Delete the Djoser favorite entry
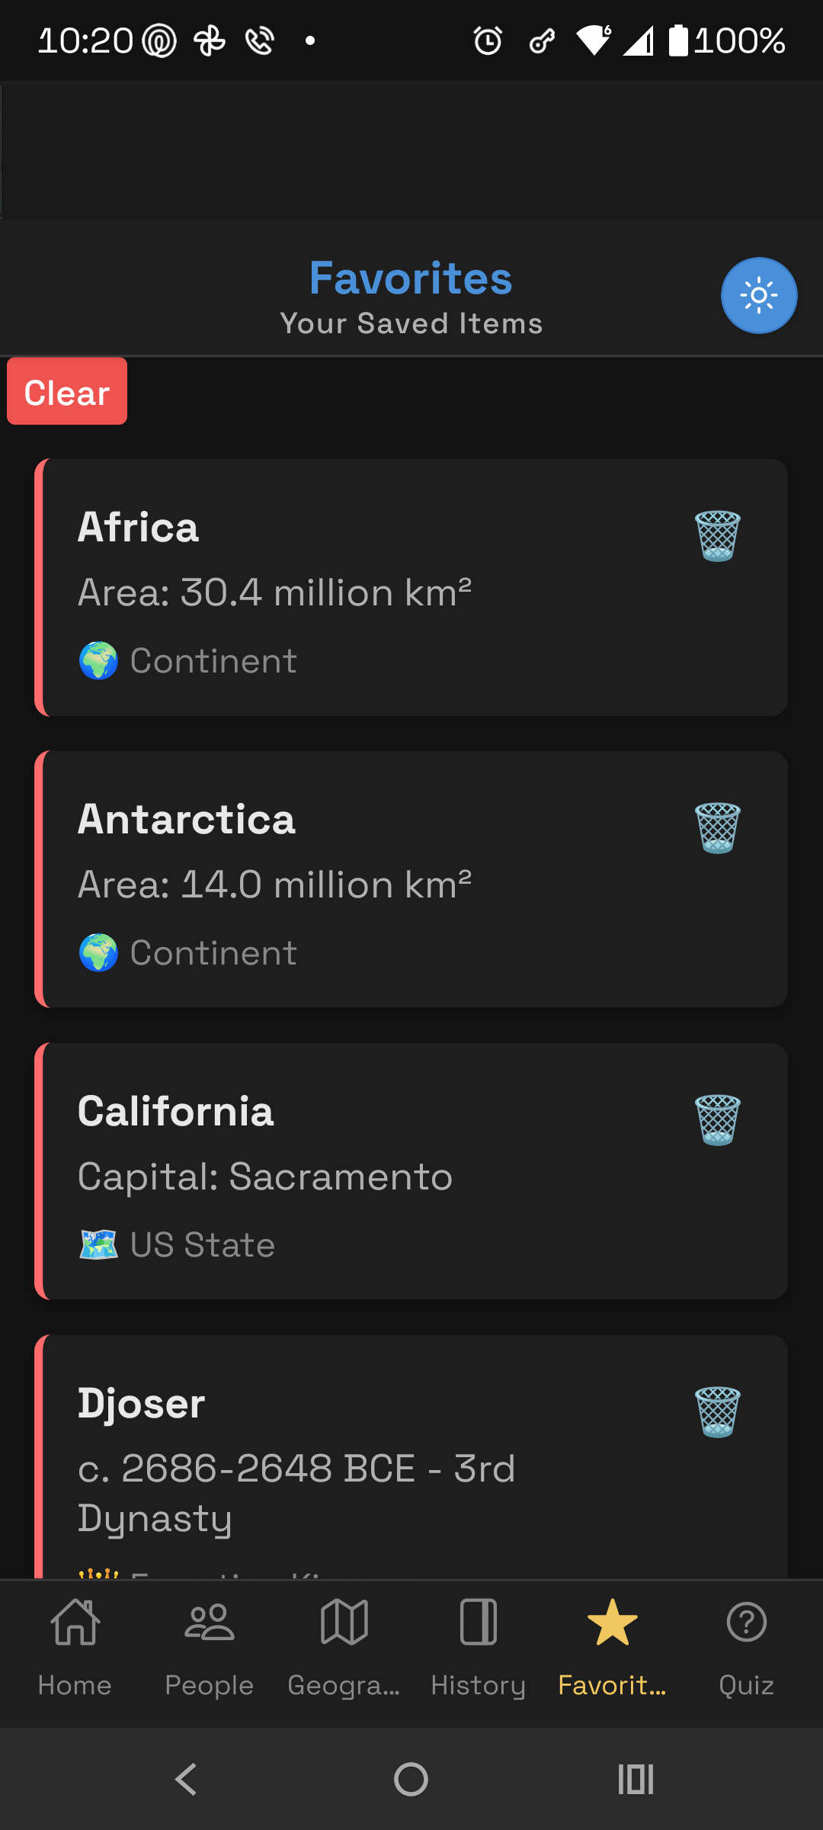Image resolution: width=823 pixels, height=1830 pixels. click(717, 1412)
